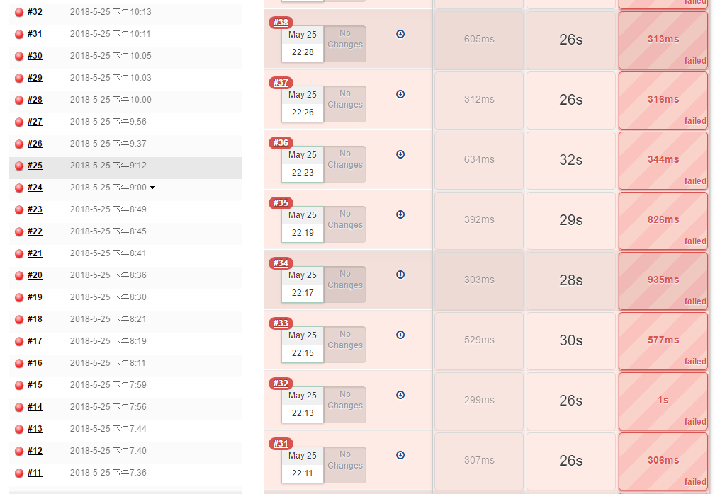Click the red status ball for build #11
Image resolution: width=715 pixels, height=494 pixels.
click(19, 473)
